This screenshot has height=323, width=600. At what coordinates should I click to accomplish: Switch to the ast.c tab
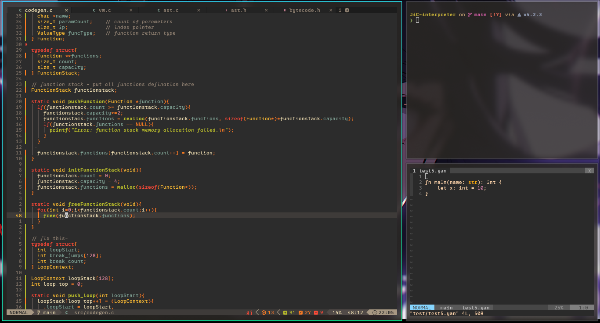pyautogui.click(x=171, y=10)
